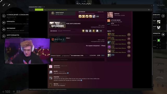Click the level 39 friend badge
This screenshot has width=167, height=94.
point(129,47)
